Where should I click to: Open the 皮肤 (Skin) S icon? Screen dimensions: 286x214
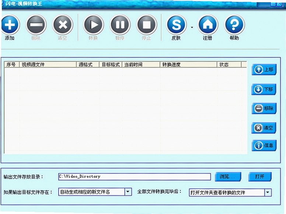point(177,25)
